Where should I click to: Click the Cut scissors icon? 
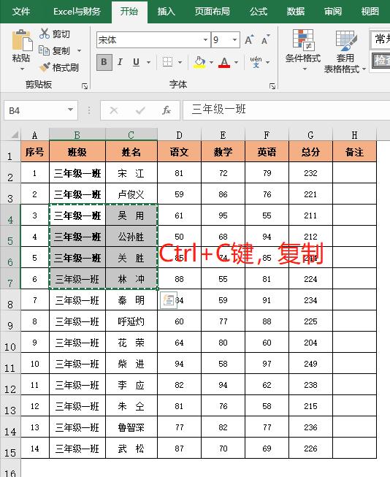click(45, 34)
